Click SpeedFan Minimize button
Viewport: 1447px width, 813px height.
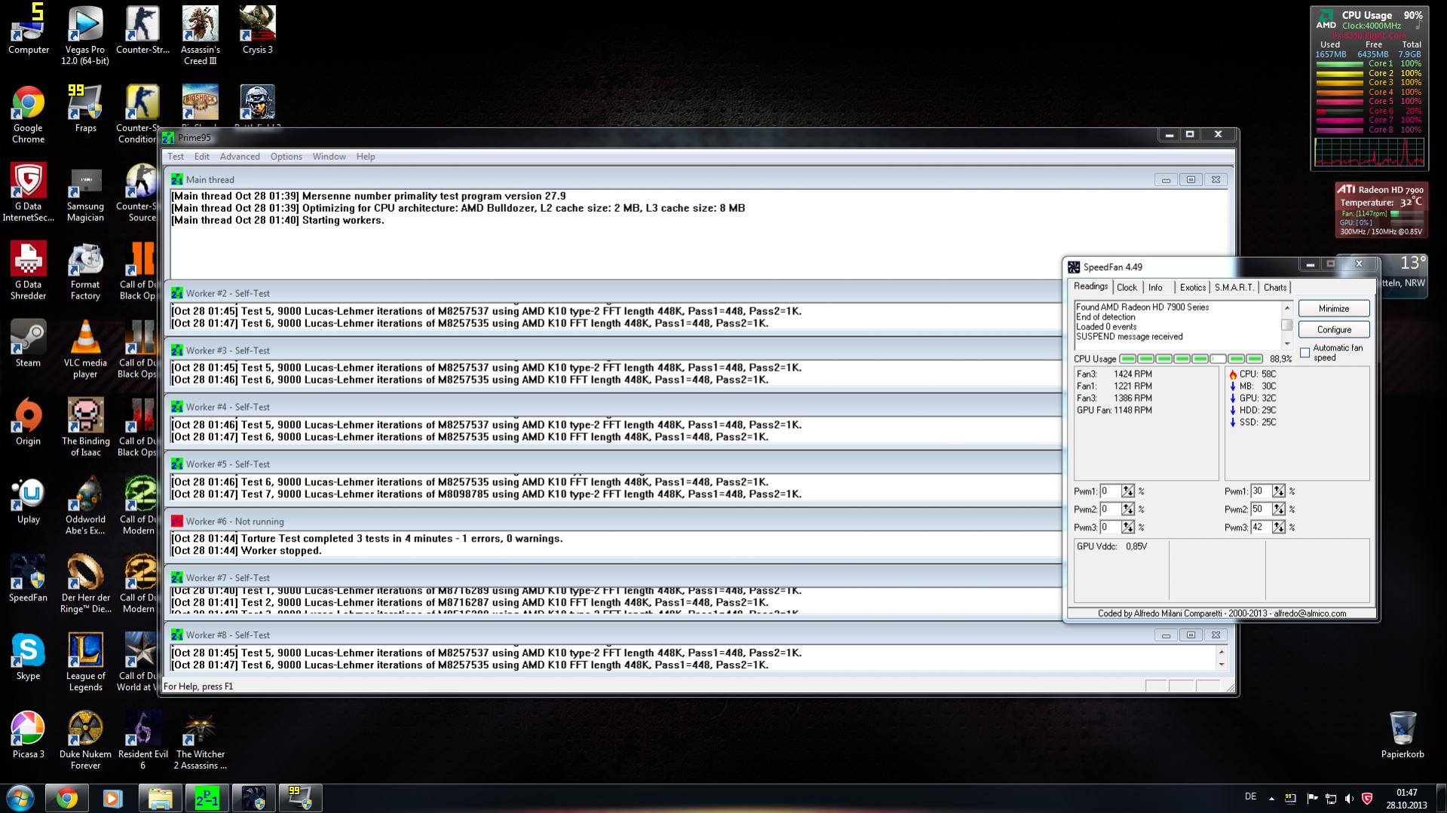(1334, 308)
